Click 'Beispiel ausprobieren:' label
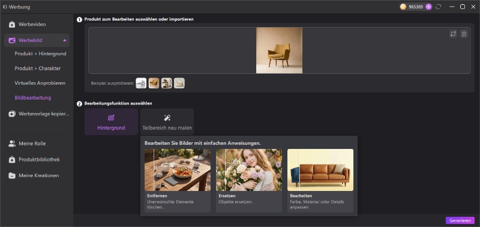The width and height of the screenshot is (480, 227). [113, 83]
